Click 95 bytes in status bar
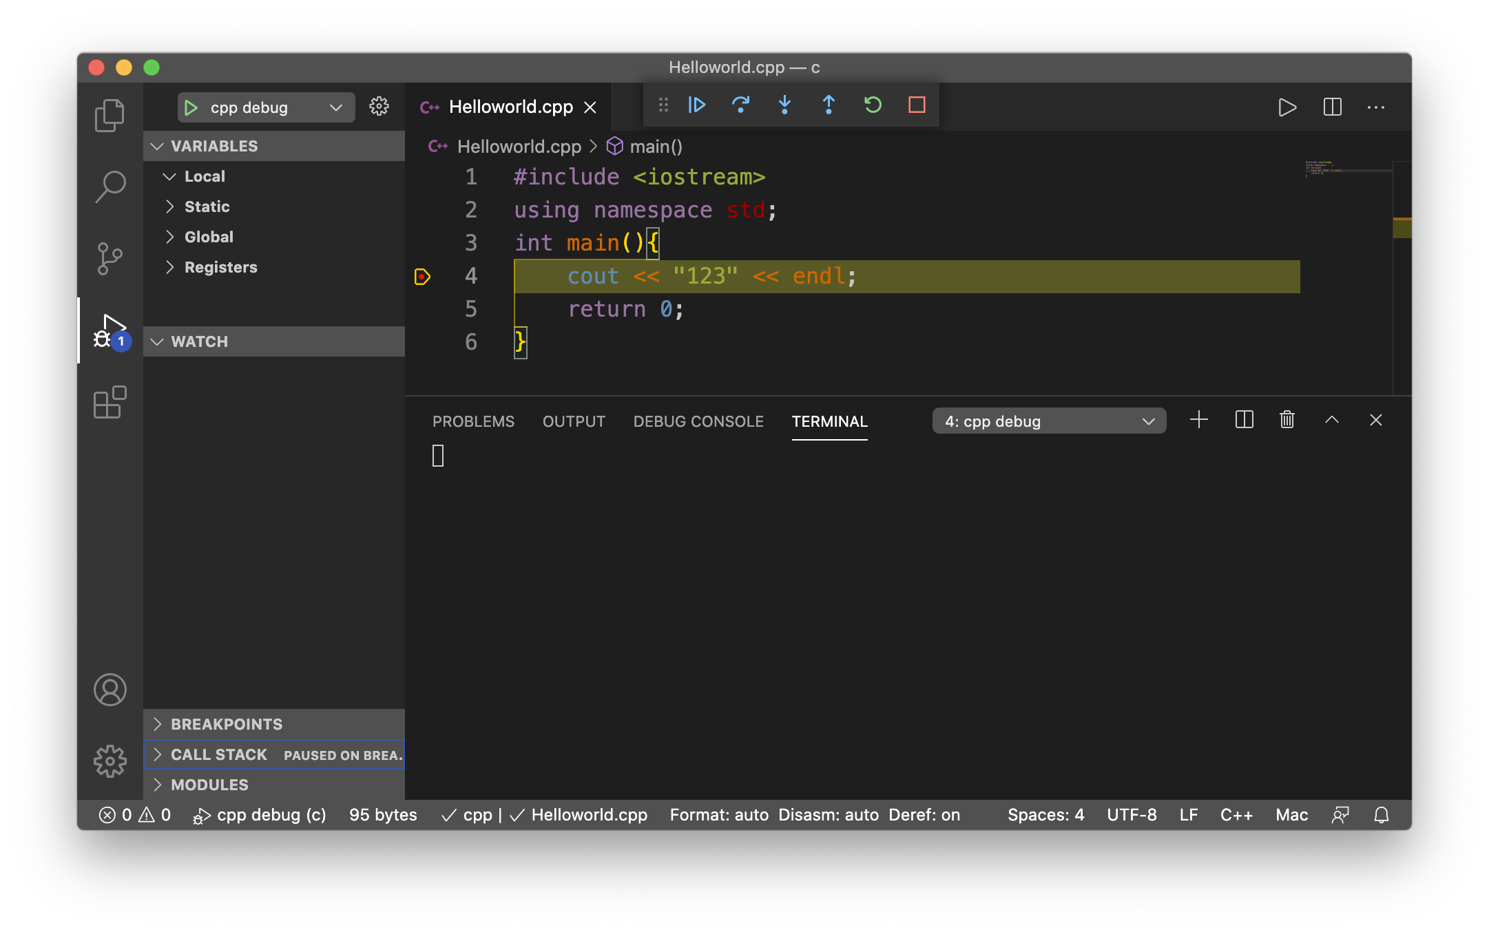This screenshot has height=932, width=1489. (x=383, y=815)
